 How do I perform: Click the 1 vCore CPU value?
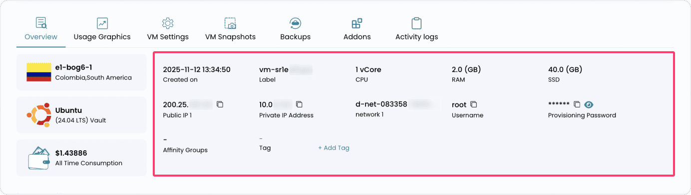(x=368, y=70)
